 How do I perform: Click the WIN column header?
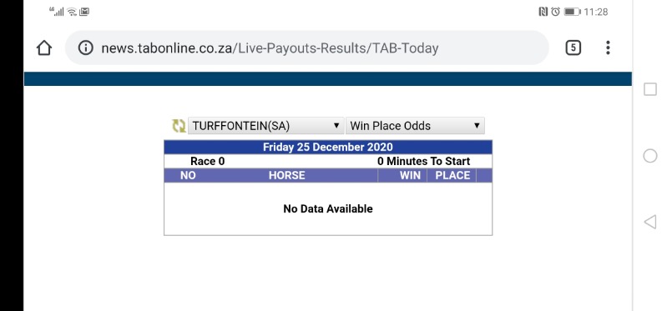tap(410, 175)
